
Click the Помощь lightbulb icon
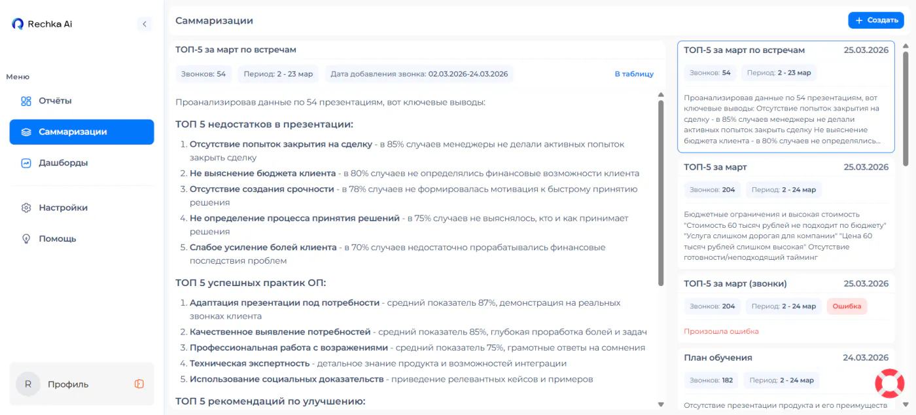tap(26, 239)
